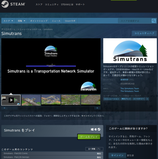The image size is (158, 159).
Task: Open Simutrans - Pak128.German content row
Action: (52, 157)
